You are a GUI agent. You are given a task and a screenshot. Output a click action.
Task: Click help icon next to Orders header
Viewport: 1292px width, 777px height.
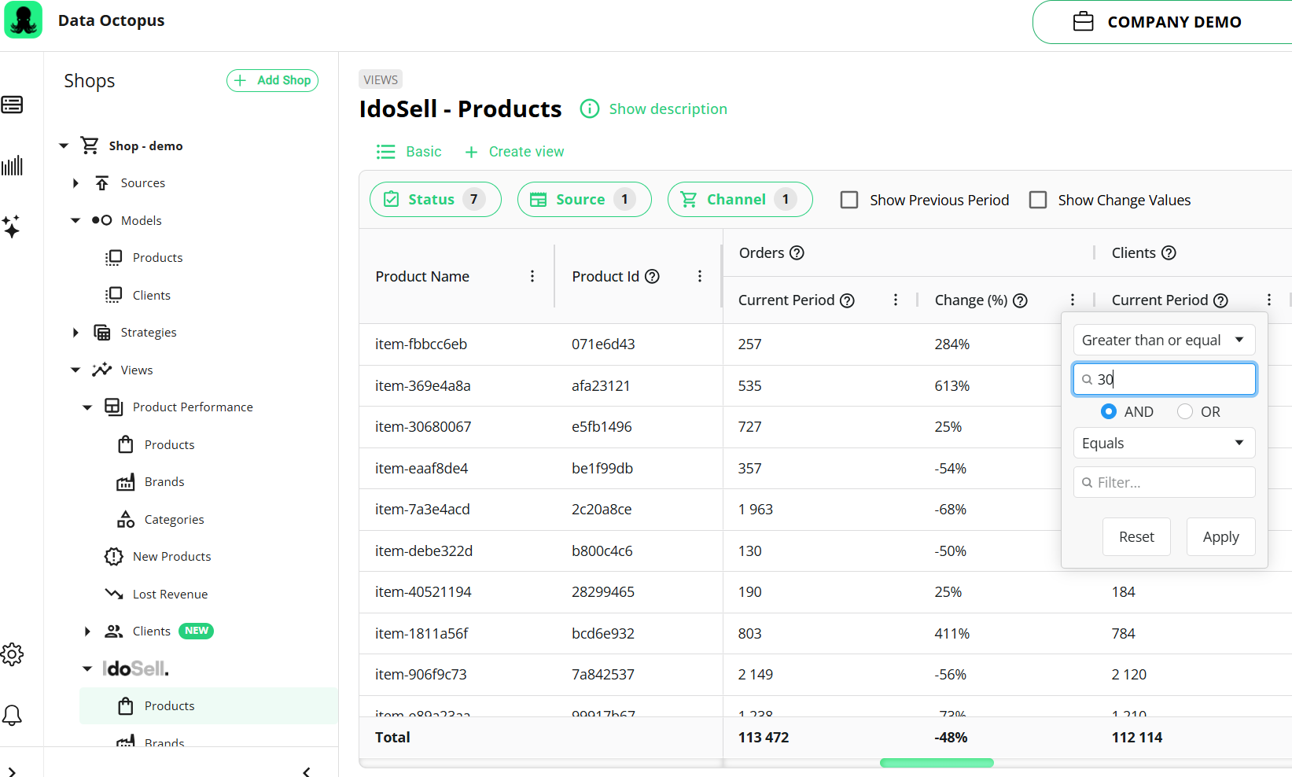(797, 252)
